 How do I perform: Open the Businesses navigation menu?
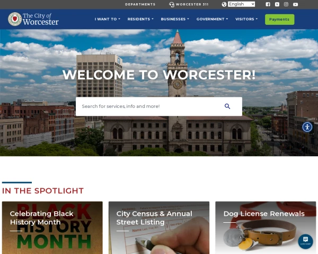[x=175, y=19]
